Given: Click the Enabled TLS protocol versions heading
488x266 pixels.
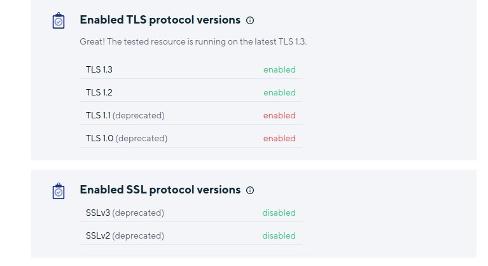Looking at the screenshot, I should 160,20.
